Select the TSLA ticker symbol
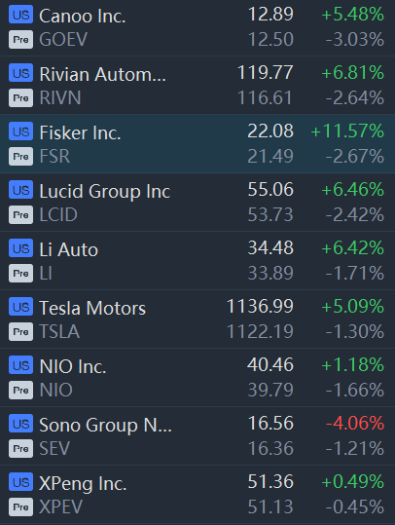 [59, 332]
